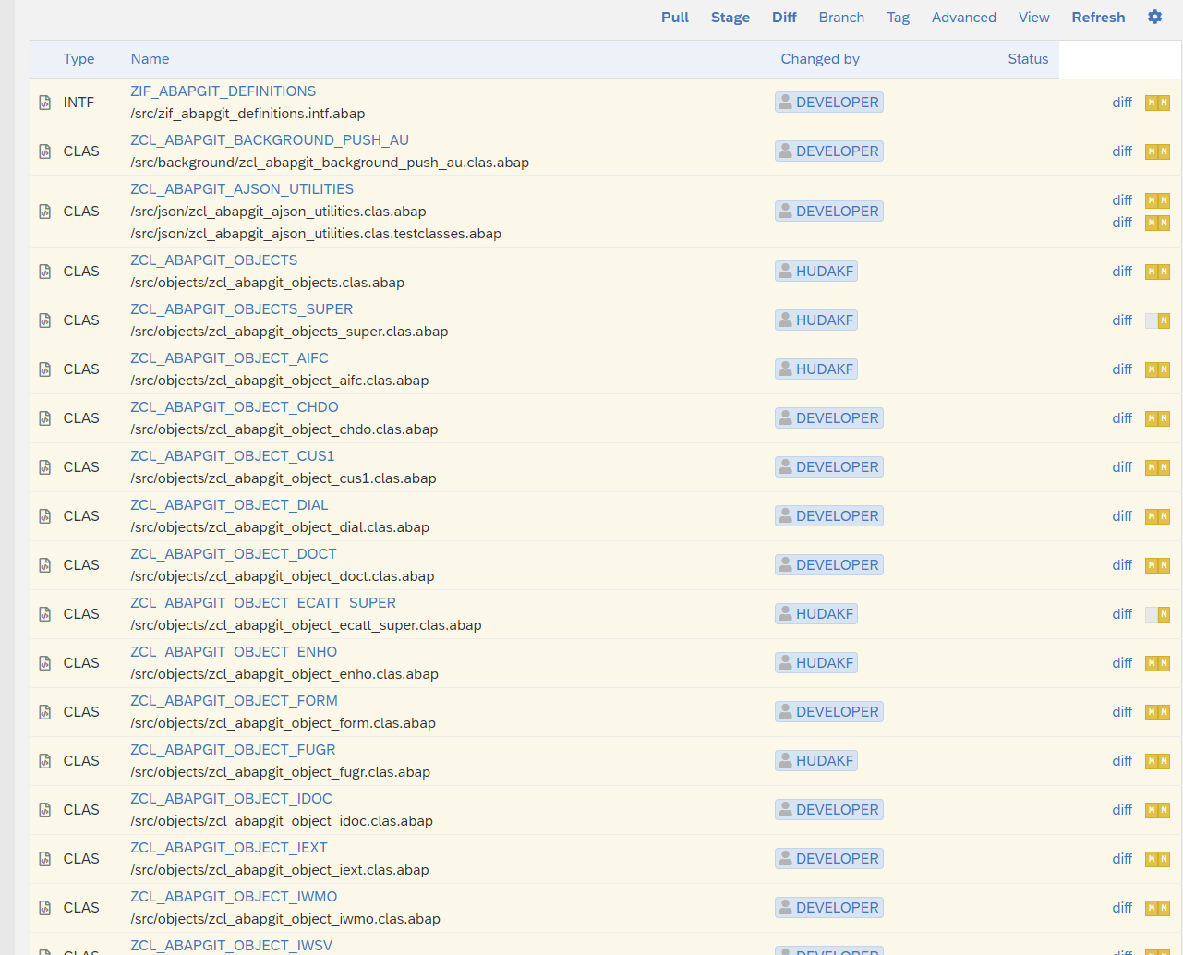The width and height of the screenshot is (1183, 955).
Task: Open diff for ZCL_ABAPGIT_BACKGROUND_PUSH_AU
Action: [x=1121, y=151]
